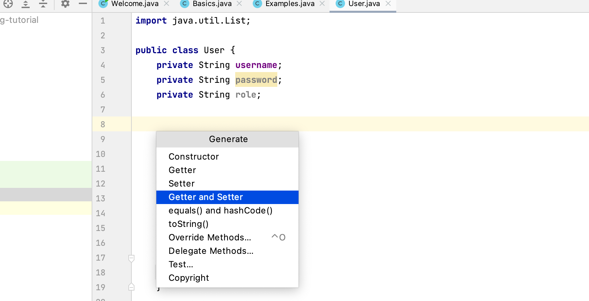Screen dimensions: 589x301
Task: Close the Examples.java tab
Action: [x=322, y=4]
